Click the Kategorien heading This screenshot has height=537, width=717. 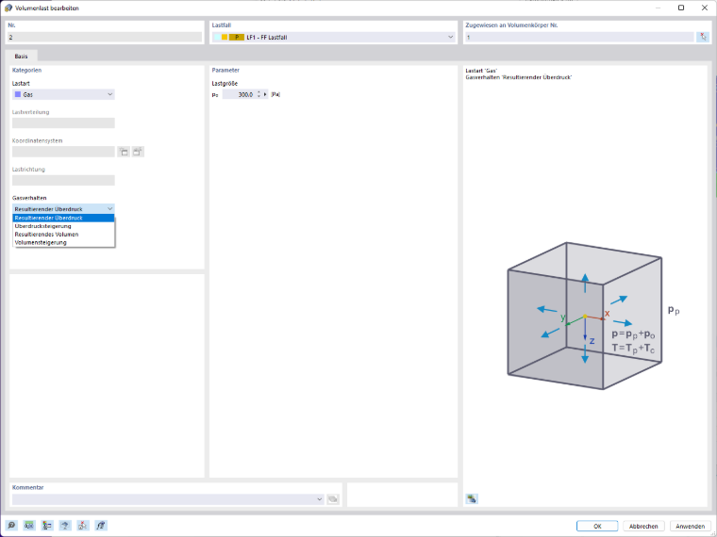point(27,70)
